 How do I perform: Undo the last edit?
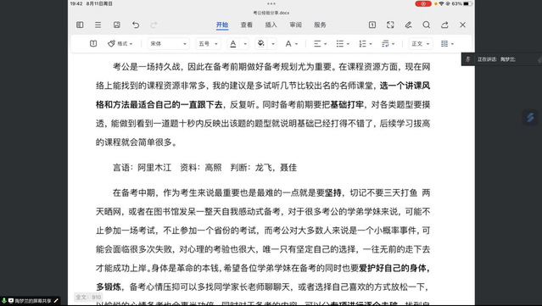click(x=136, y=25)
